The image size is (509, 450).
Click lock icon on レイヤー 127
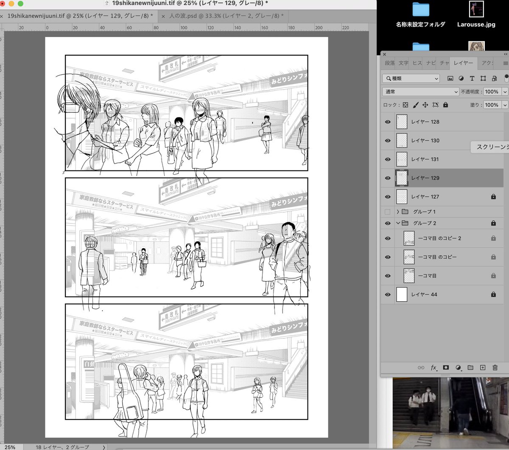point(493,197)
